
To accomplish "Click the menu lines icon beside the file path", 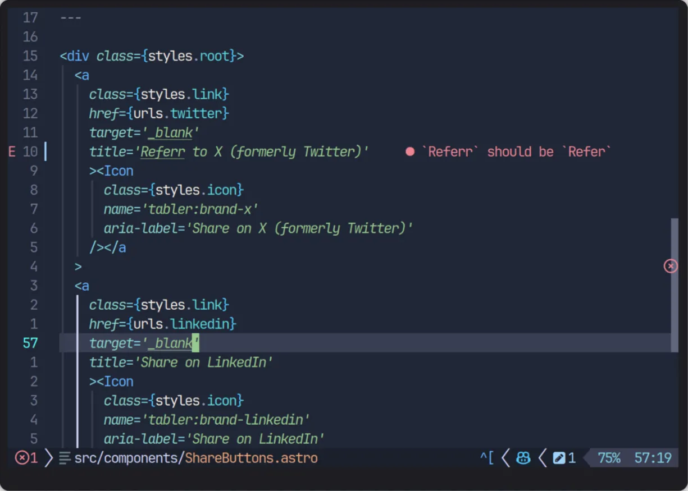I will pyautogui.click(x=63, y=458).
